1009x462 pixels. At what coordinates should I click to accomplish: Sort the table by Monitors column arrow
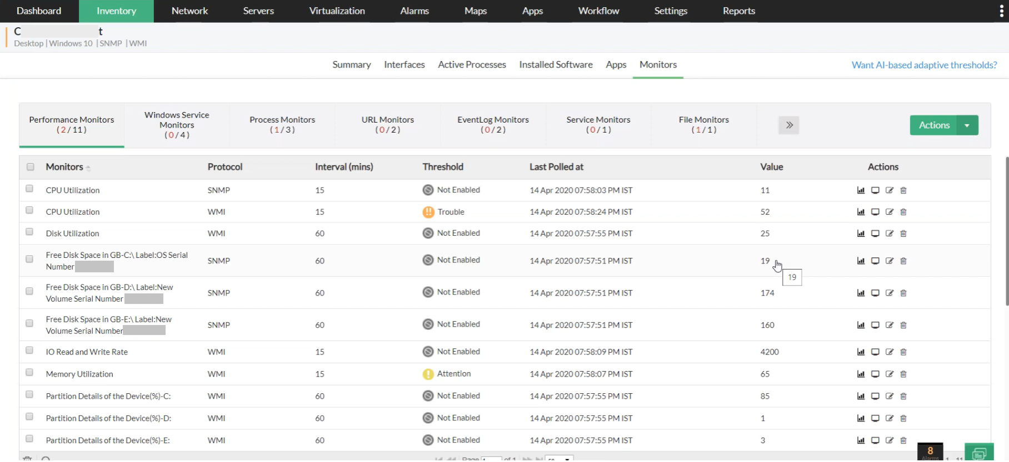88,167
